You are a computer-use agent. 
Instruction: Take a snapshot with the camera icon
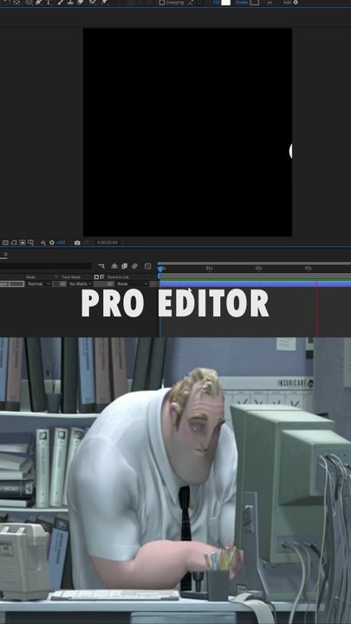[77, 243]
